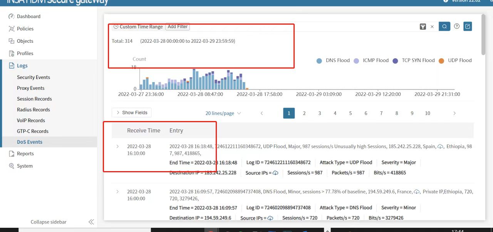Image resolution: width=493 pixels, height=232 pixels.
Task: Click the Custom Time Range selector
Action: click(x=138, y=27)
